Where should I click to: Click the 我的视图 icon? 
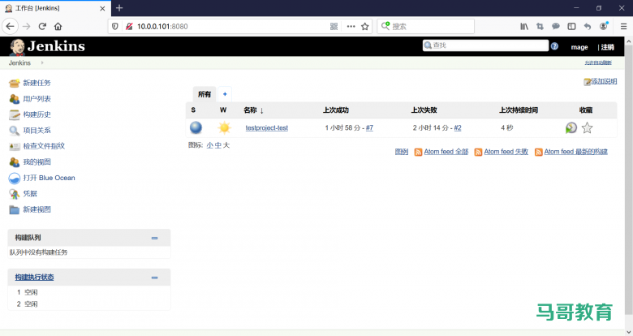click(x=14, y=162)
